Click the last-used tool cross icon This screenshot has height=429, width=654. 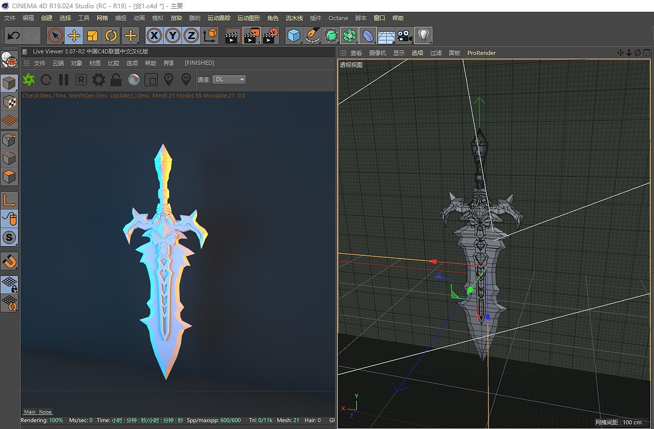point(131,35)
